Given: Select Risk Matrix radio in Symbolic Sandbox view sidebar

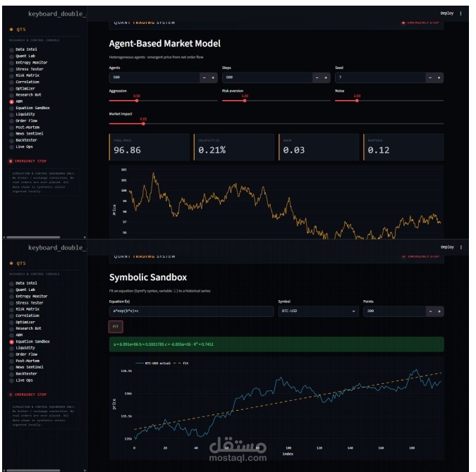Looking at the screenshot, I should [11, 309].
